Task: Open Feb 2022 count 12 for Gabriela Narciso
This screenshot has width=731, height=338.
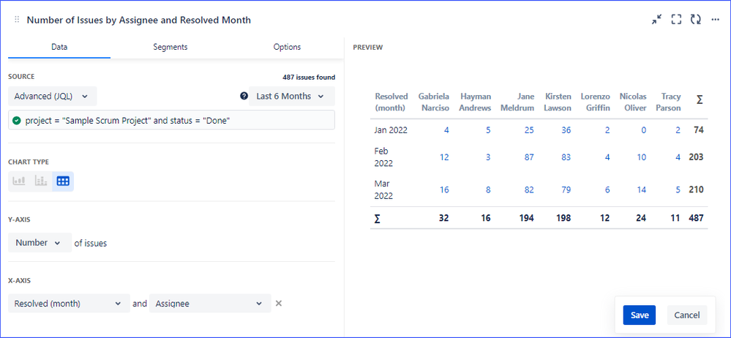Action: pyautogui.click(x=444, y=157)
